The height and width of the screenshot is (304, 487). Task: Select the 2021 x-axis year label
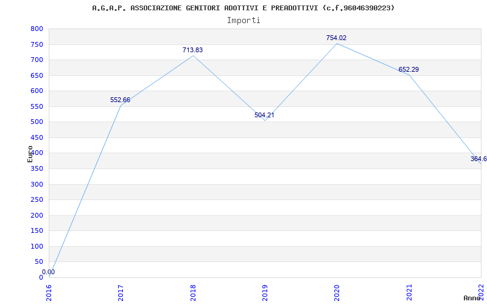[x=409, y=292]
